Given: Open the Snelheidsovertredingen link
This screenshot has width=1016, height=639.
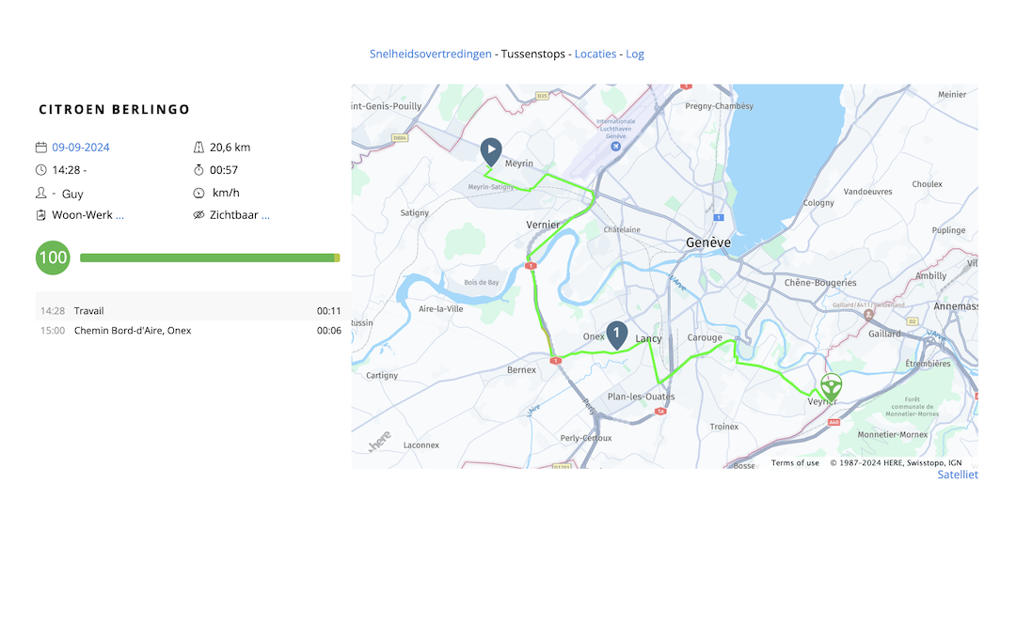Looking at the screenshot, I should 430,54.
